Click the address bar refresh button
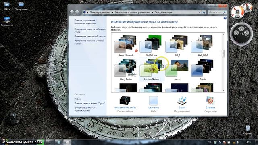258x145 pixels. coord(204,12)
